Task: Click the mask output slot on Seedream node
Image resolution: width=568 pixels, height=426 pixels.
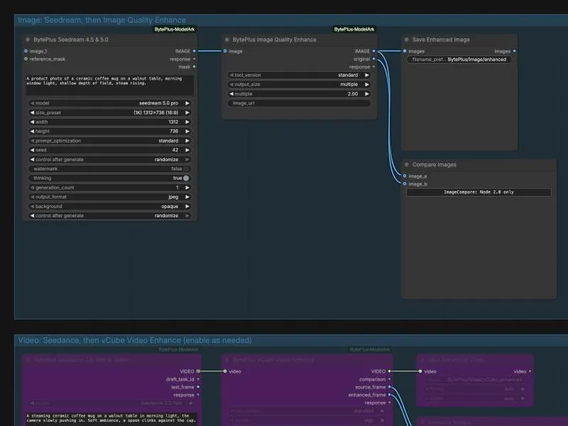Action: (194, 67)
